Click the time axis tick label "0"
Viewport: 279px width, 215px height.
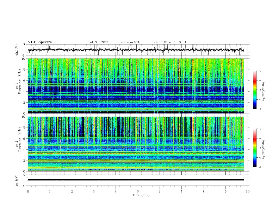pos(28,191)
